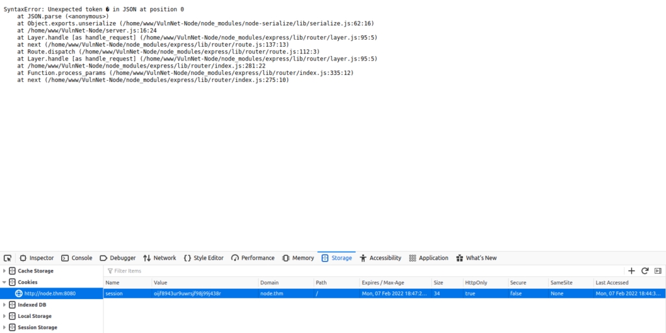
Task: Click the SameSite cell showing None
Action: (x=571, y=293)
